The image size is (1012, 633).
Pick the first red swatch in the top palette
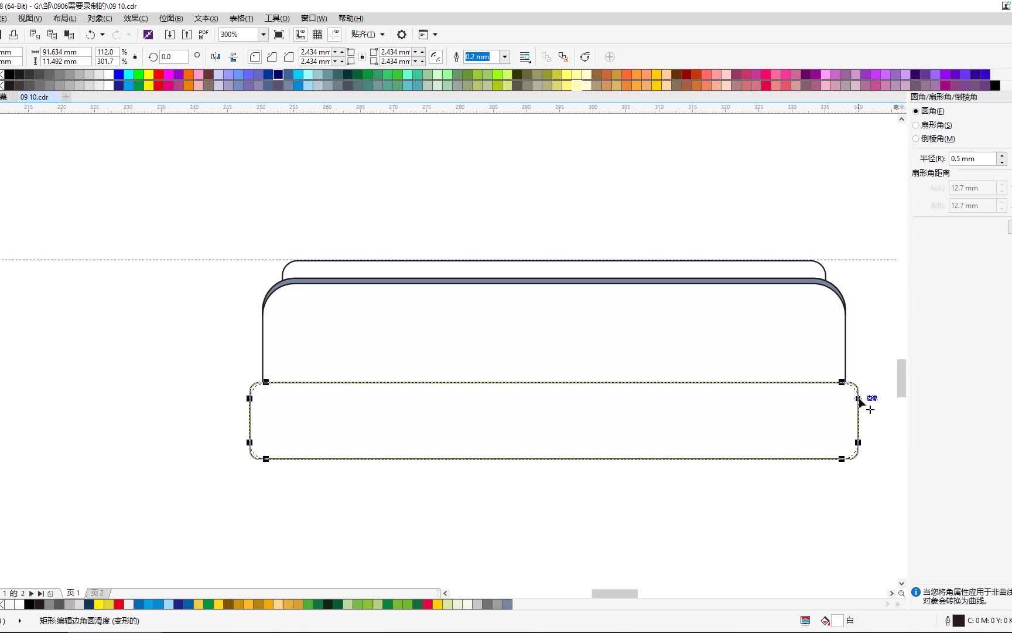coord(159,74)
